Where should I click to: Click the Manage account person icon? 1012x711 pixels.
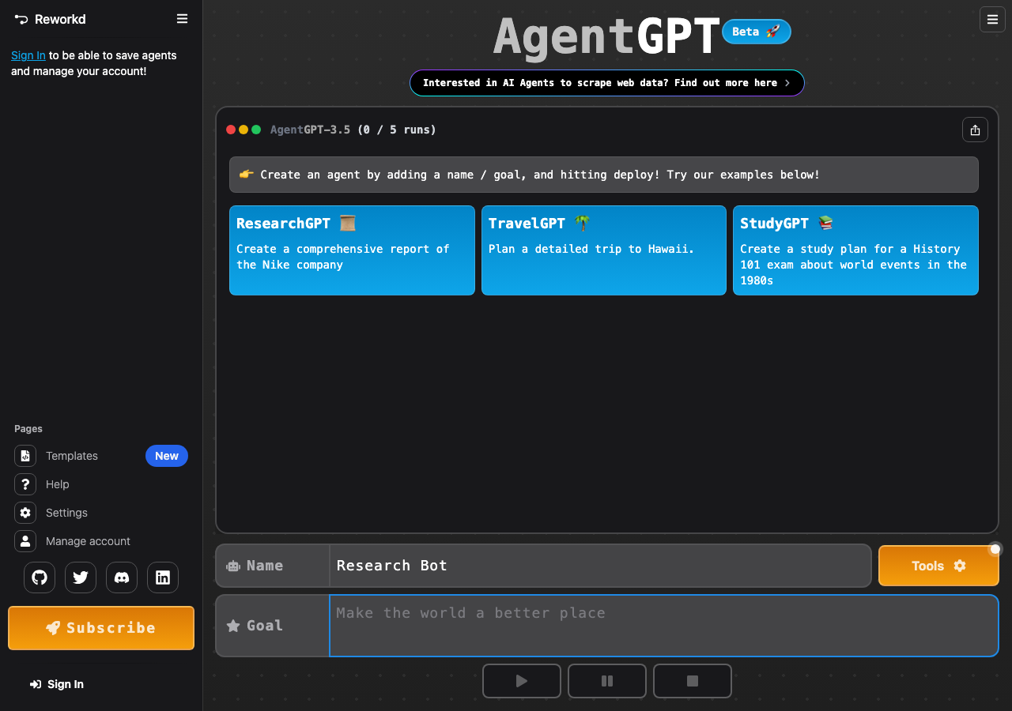(25, 541)
